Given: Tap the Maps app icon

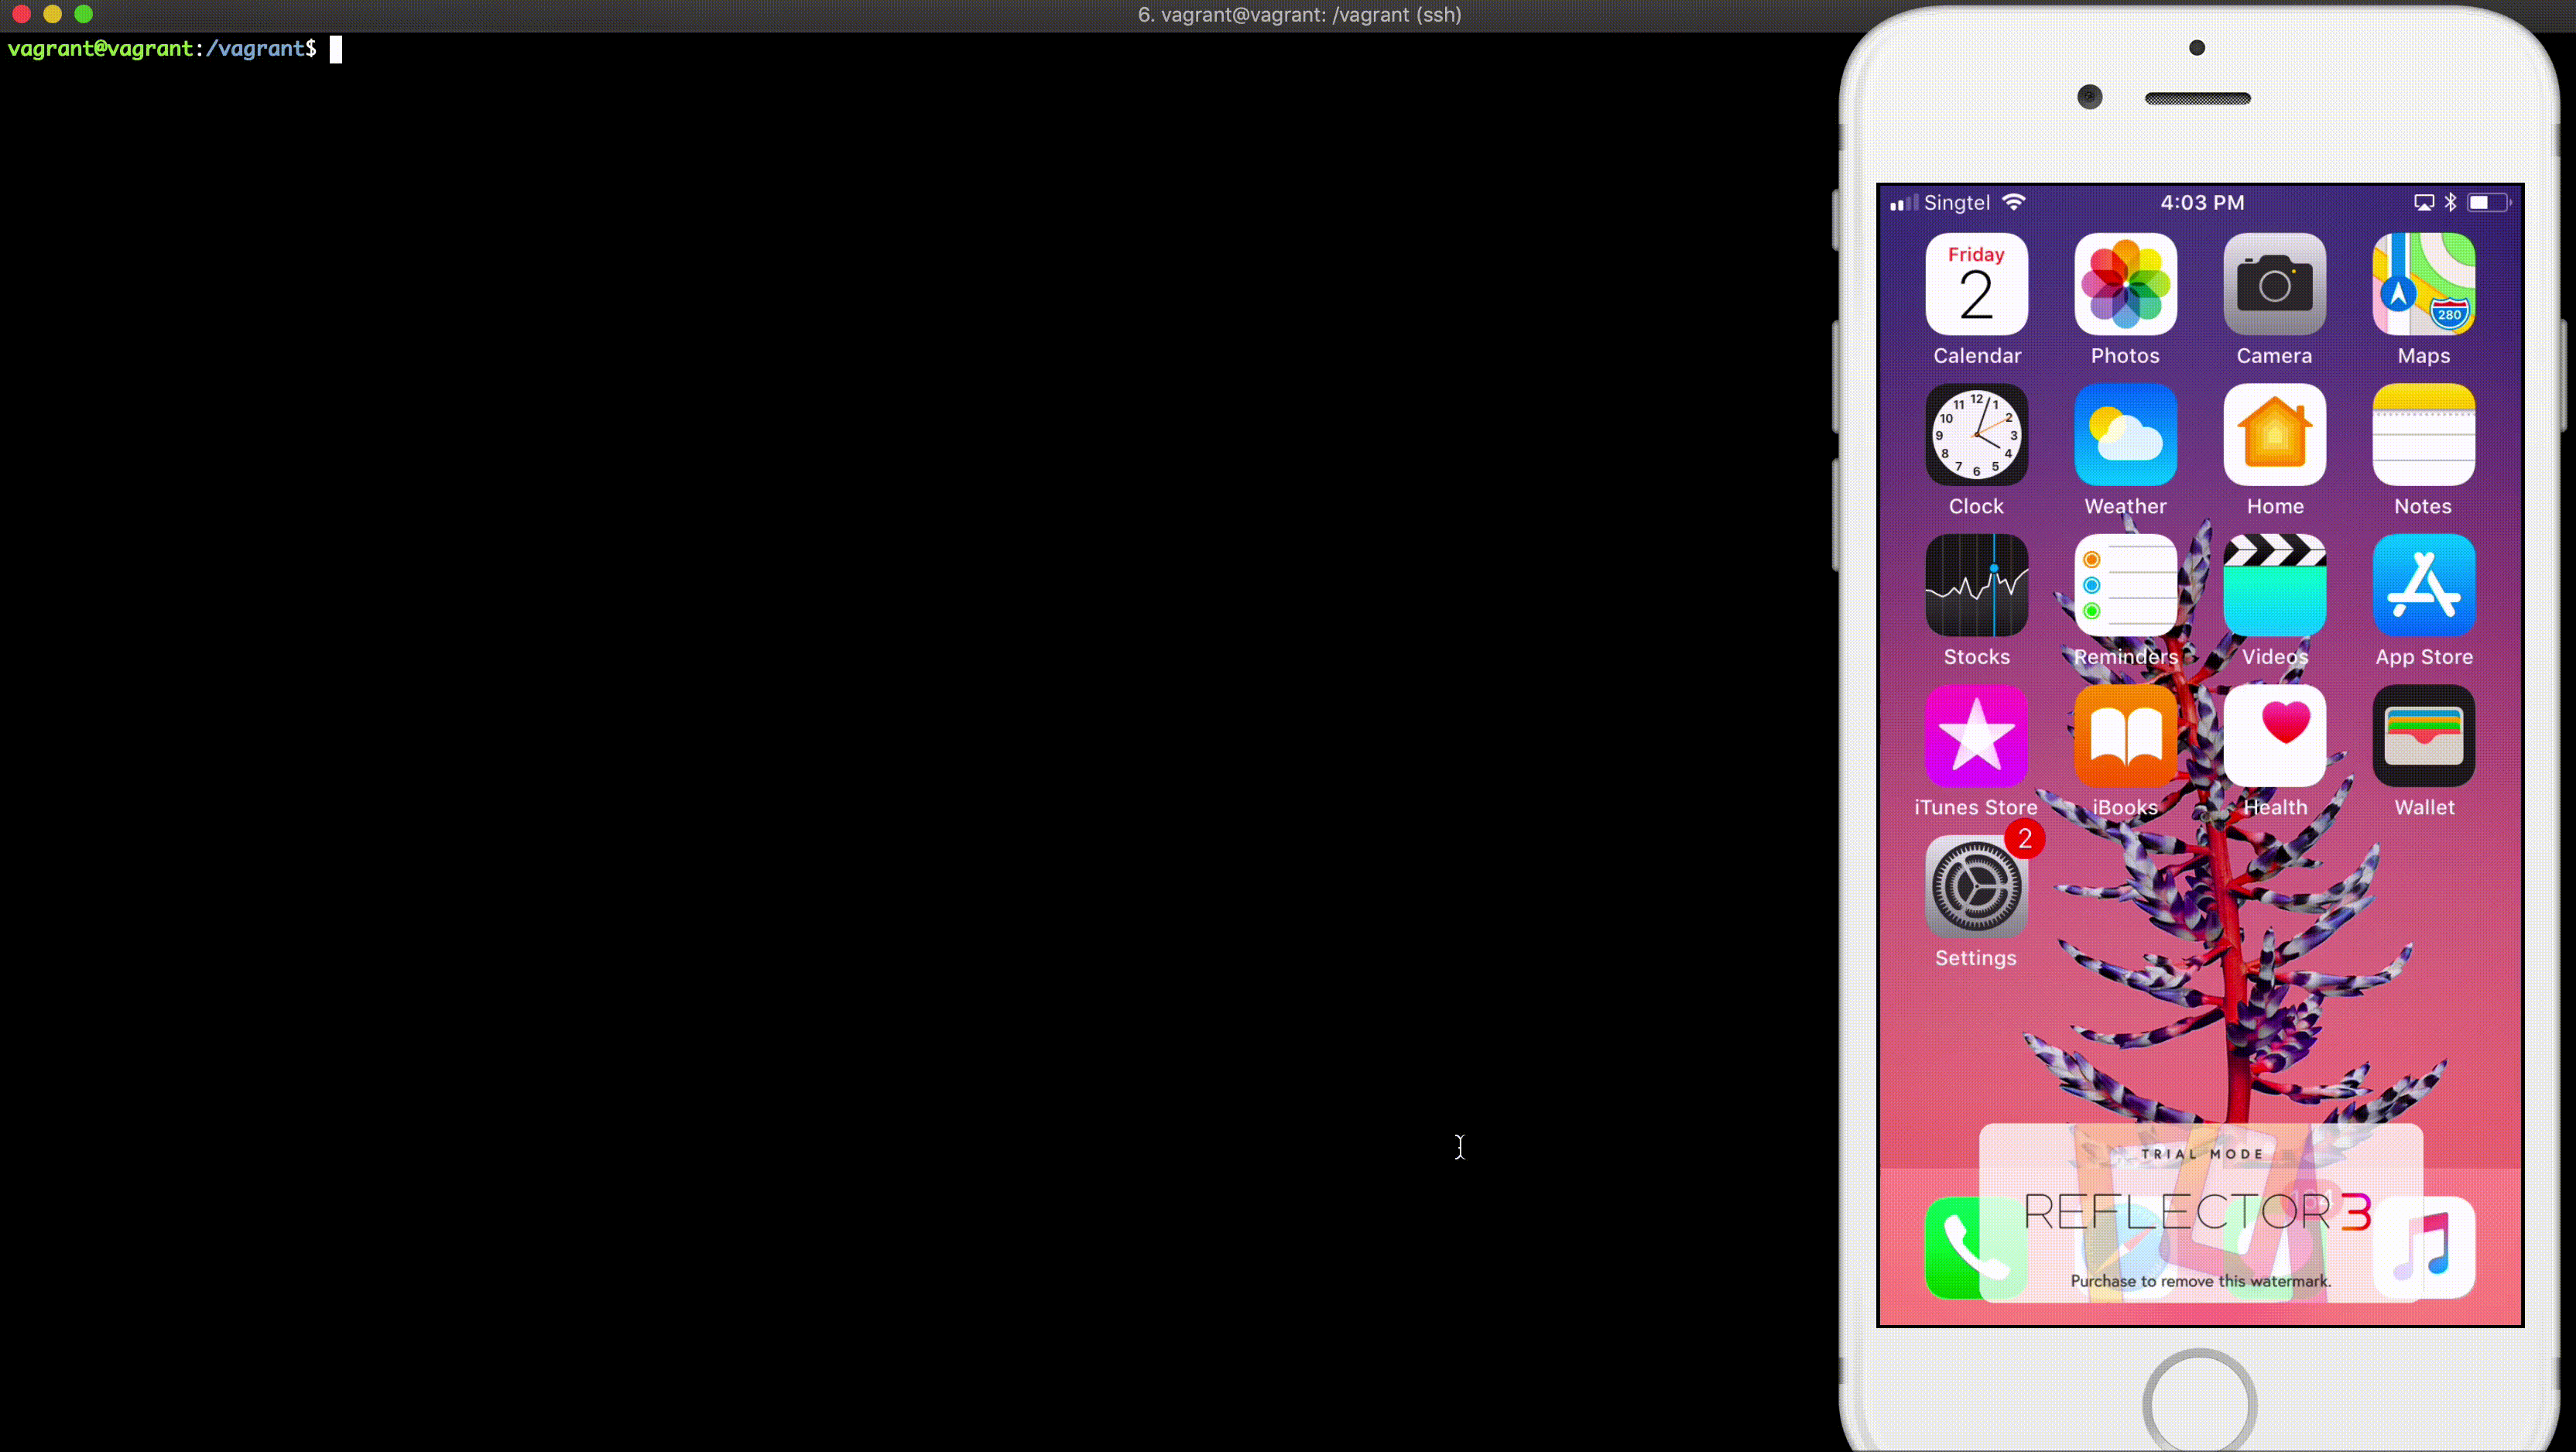Looking at the screenshot, I should pos(2423,285).
